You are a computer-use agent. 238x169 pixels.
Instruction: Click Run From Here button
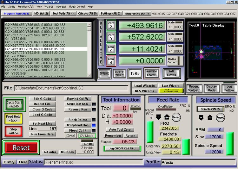click(x=42, y=134)
